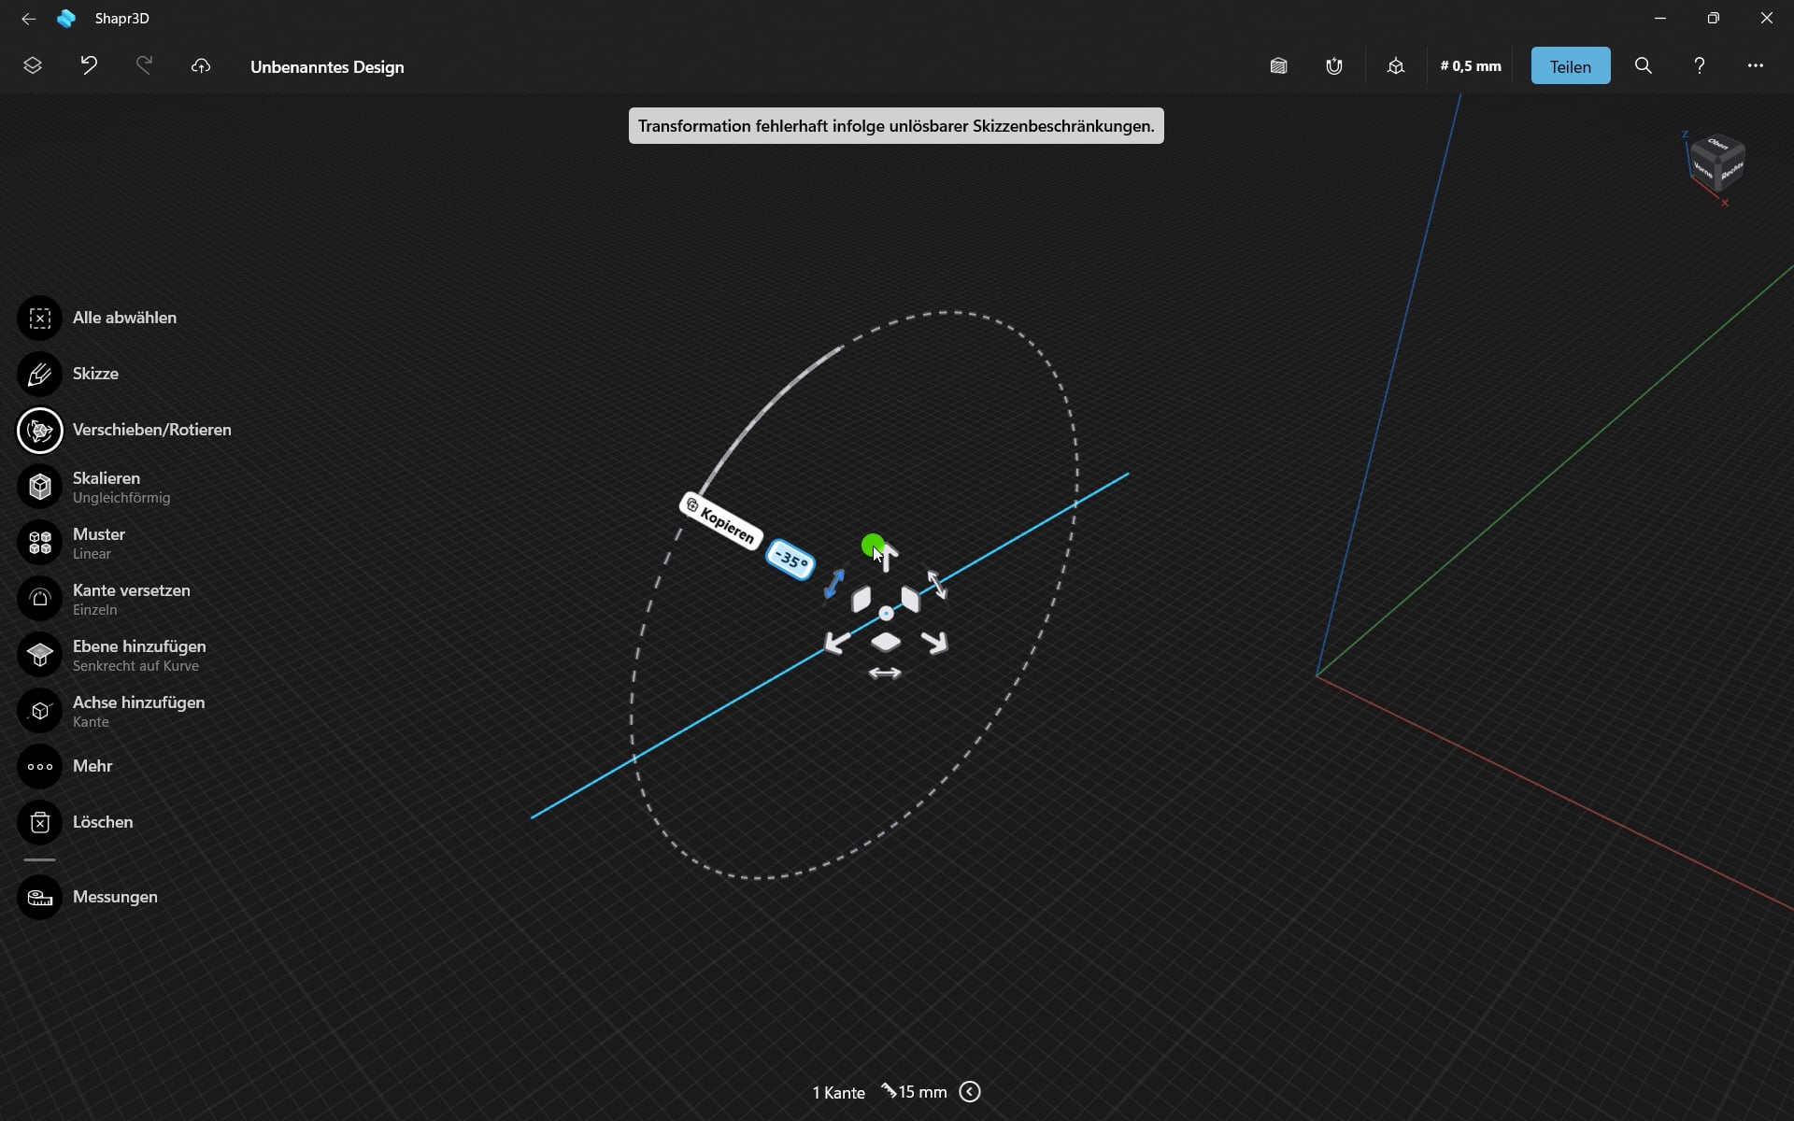Click the Alle abwählen icon
1794x1121 pixels.
(39, 319)
